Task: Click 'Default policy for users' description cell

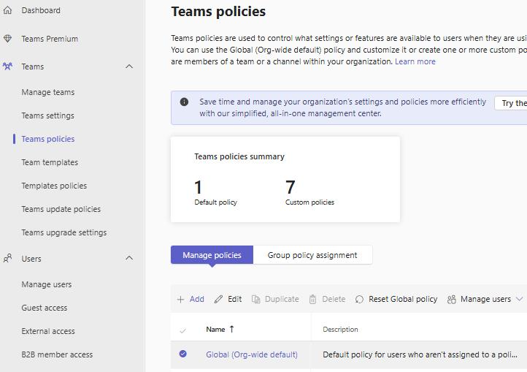Action: 420,354
